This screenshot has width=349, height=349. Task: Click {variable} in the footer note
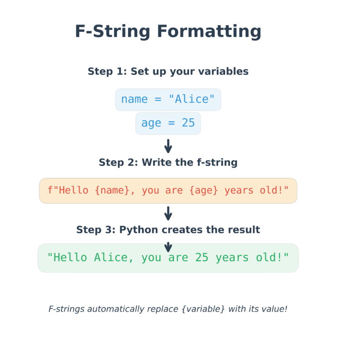click(x=203, y=309)
